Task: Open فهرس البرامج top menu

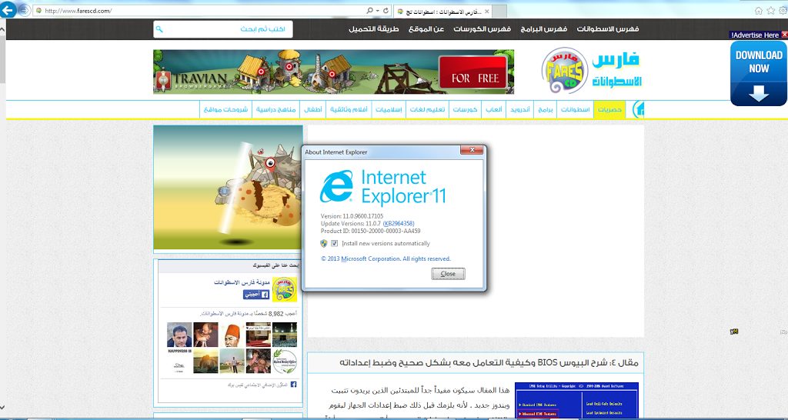Action: (544, 29)
